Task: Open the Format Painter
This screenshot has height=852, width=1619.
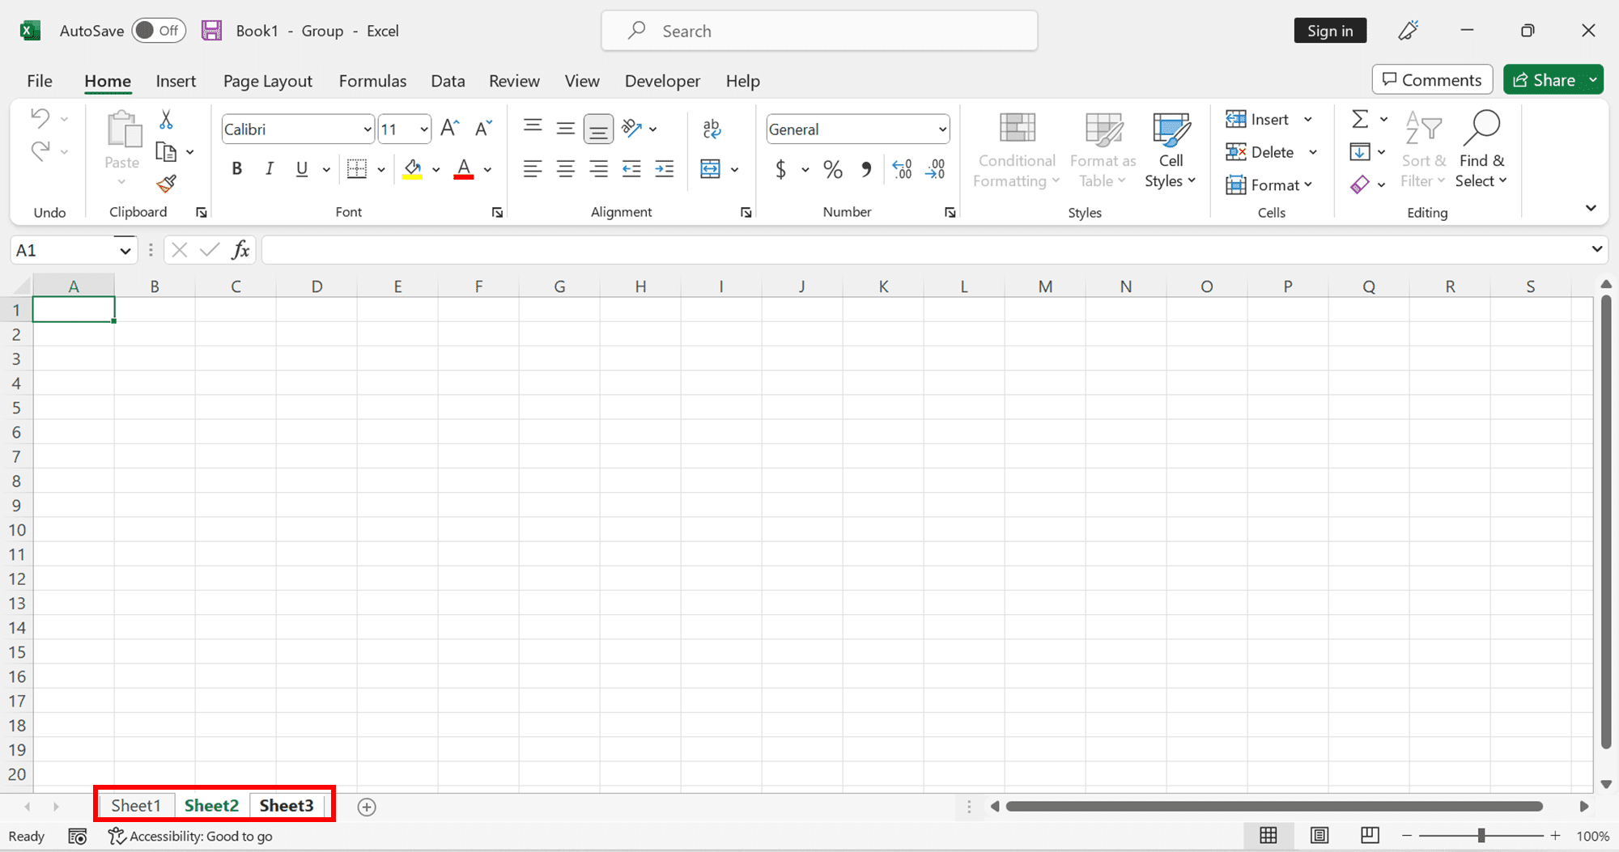Action: pyautogui.click(x=166, y=184)
